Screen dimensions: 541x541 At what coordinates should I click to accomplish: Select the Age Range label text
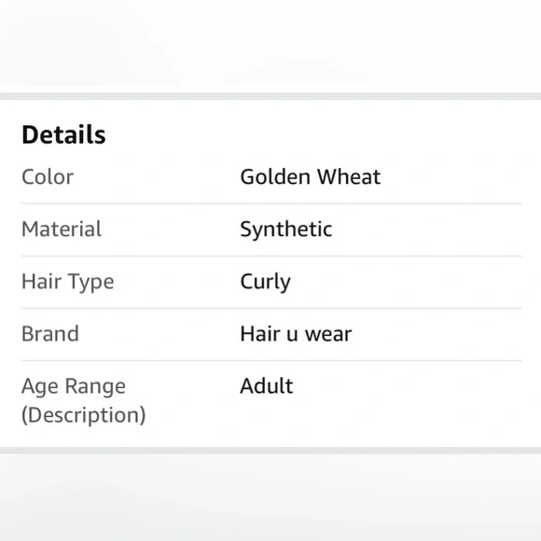point(74,387)
